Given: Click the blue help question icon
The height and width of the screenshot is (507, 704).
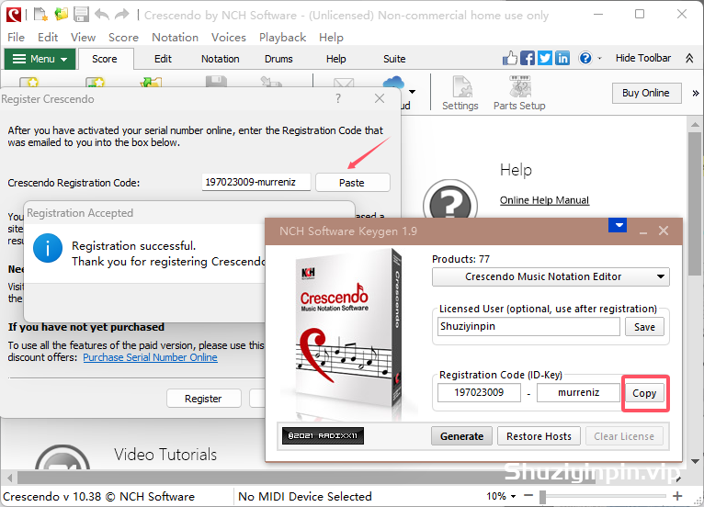Looking at the screenshot, I should tap(585, 58).
